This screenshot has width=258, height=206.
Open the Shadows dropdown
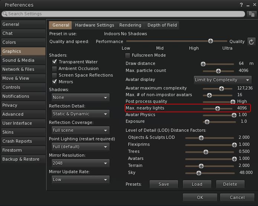79,97
